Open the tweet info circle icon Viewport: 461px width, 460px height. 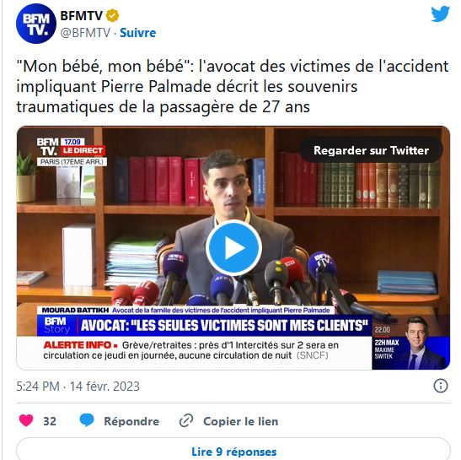441,386
